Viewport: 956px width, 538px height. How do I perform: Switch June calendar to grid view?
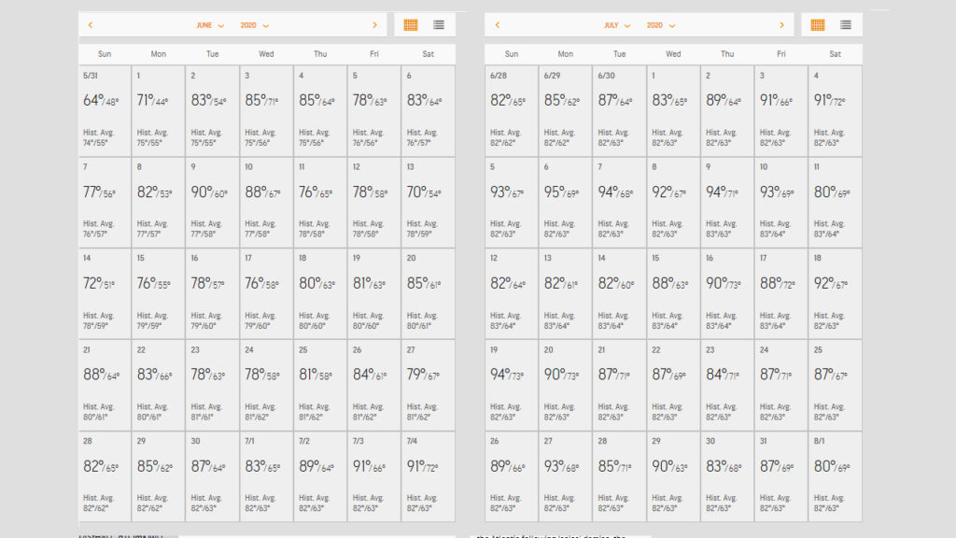coord(411,25)
